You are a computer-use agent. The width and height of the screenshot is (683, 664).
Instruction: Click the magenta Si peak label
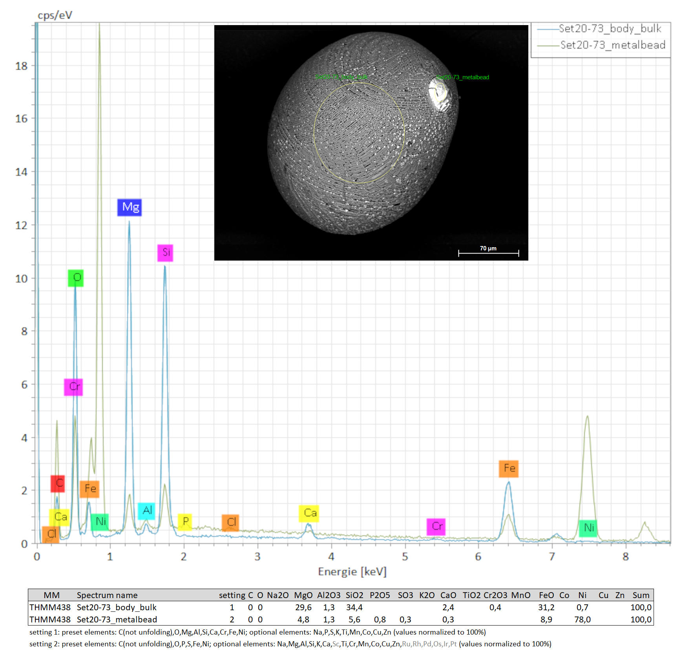click(165, 252)
